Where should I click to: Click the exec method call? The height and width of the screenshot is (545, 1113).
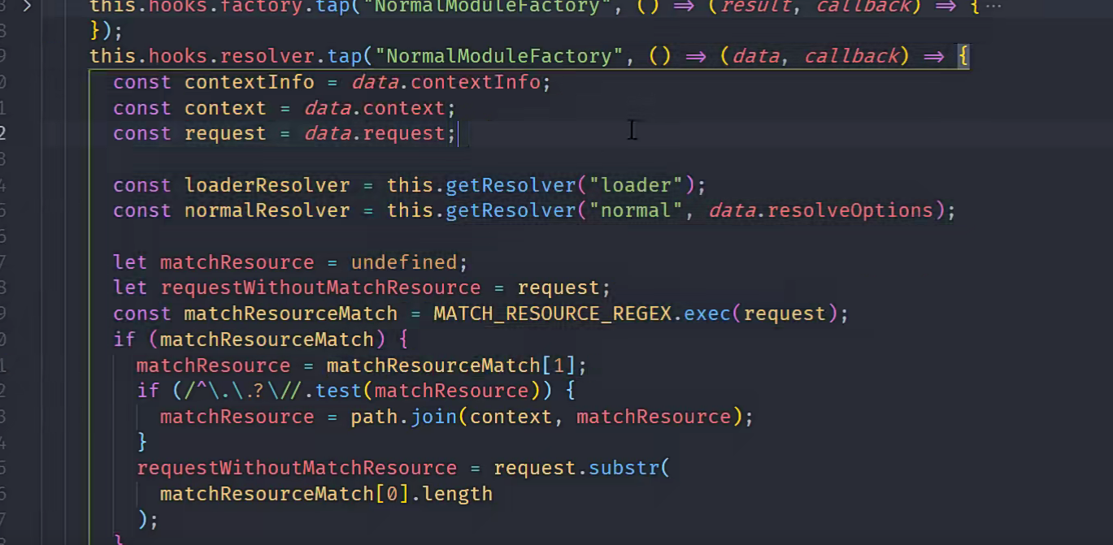coord(706,314)
